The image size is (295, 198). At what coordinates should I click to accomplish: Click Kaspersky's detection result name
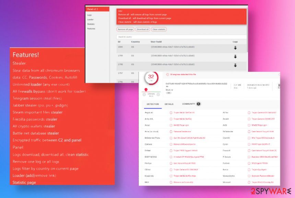click(x=185, y=176)
